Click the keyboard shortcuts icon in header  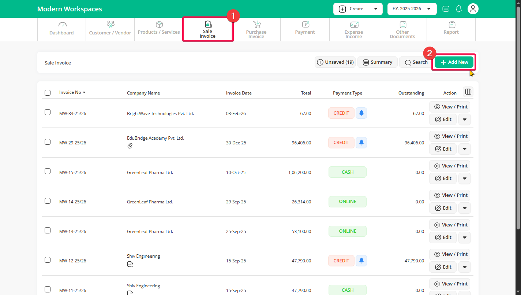(x=446, y=9)
